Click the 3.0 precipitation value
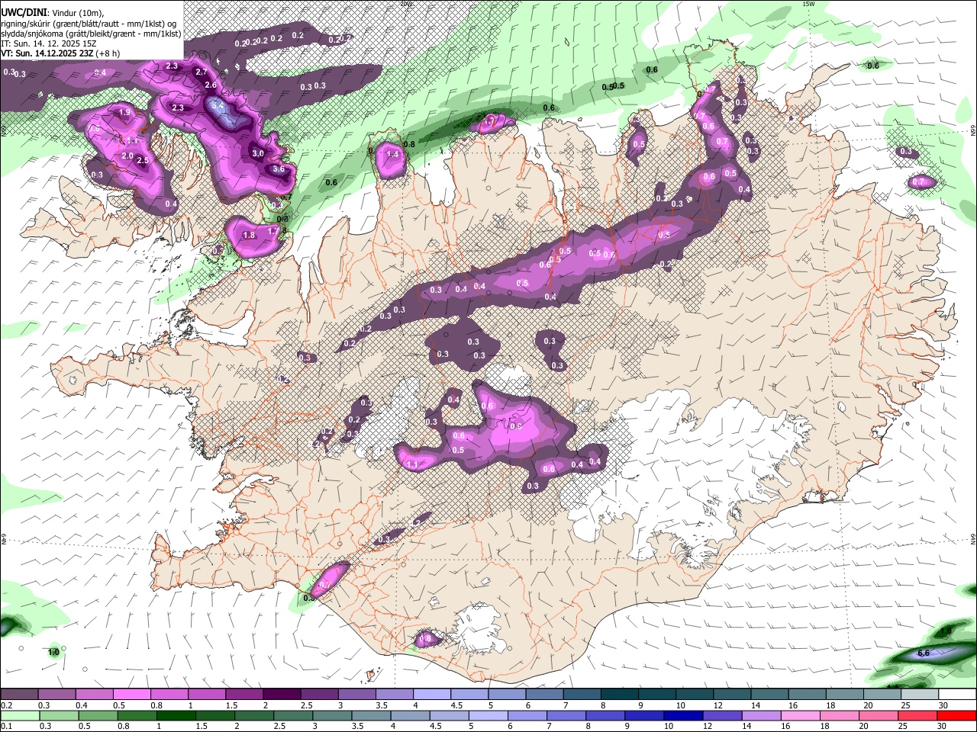Image resolution: width=977 pixels, height=732 pixels. coord(258,153)
